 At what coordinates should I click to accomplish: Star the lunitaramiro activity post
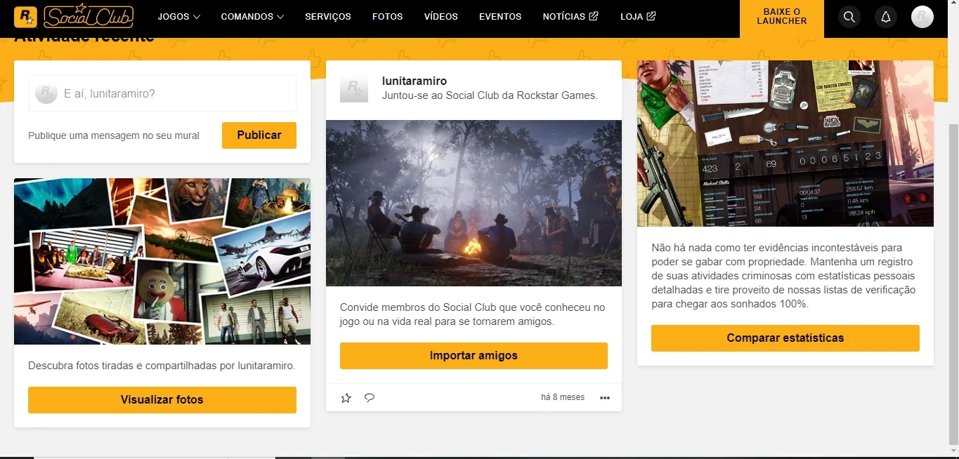pyautogui.click(x=346, y=398)
